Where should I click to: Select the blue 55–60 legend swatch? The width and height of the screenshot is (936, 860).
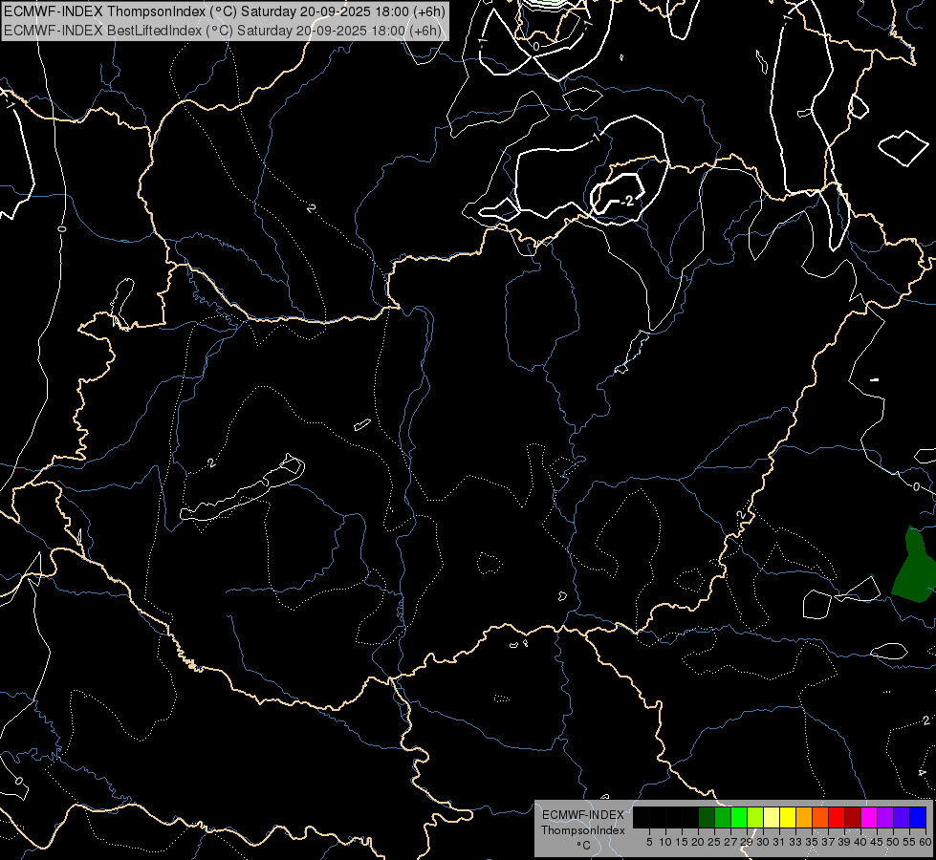coord(918,817)
